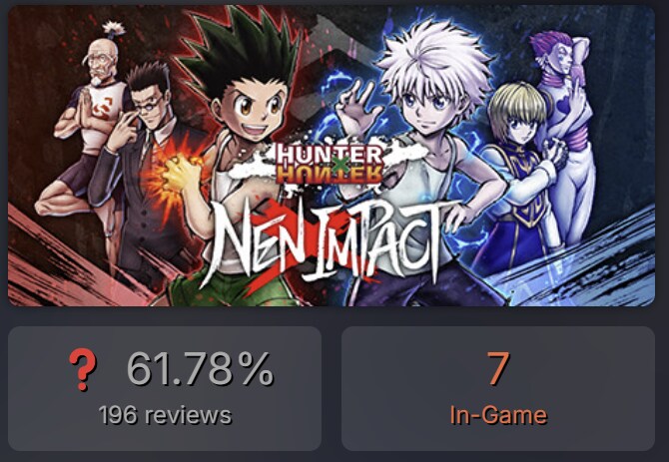Click the red question mark rating icon

[83, 369]
